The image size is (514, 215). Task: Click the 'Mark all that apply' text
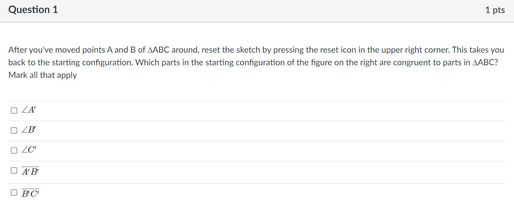pyautogui.click(x=42, y=75)
